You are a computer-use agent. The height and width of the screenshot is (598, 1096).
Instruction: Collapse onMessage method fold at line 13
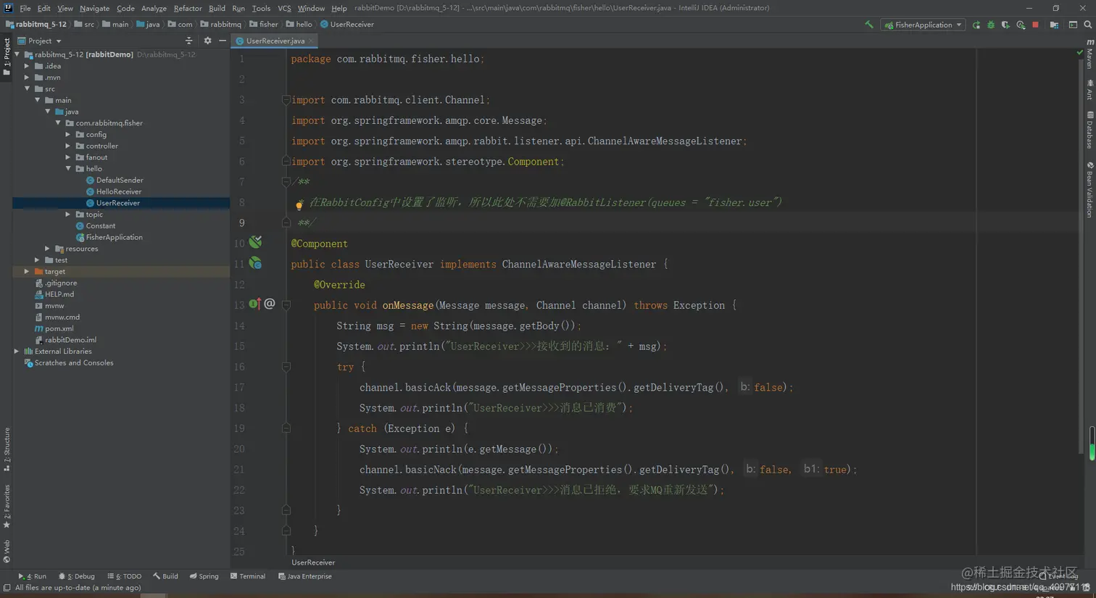coord(286,305)
